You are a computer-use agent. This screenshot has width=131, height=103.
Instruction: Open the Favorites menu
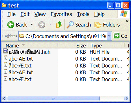(61, 14)
